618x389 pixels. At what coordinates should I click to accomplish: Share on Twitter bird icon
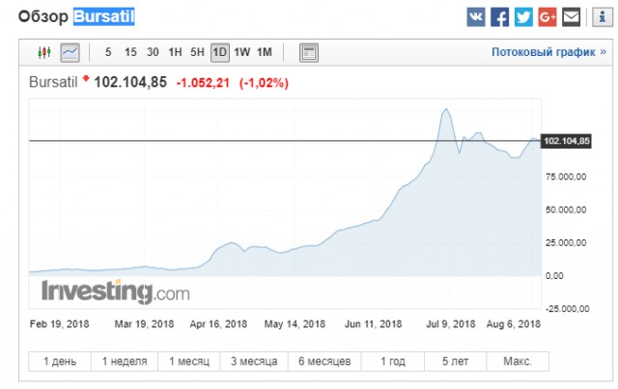[523, 17]
